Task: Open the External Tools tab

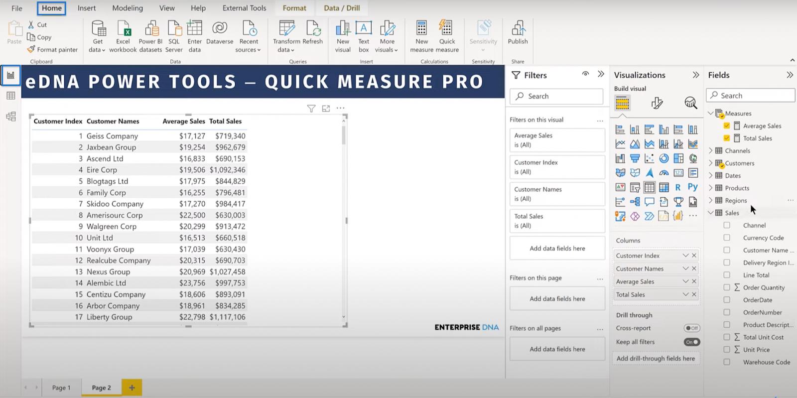Action: click(244, 8)
